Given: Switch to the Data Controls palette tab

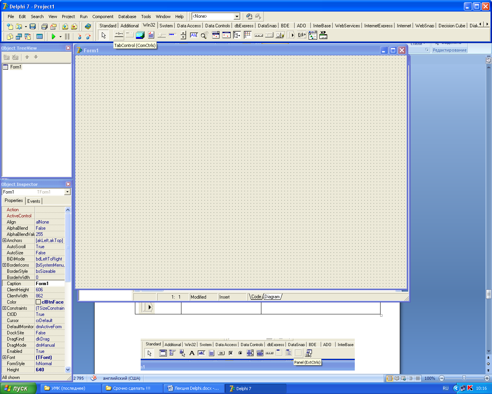Looking at the screenshot, I should point(218,26).
